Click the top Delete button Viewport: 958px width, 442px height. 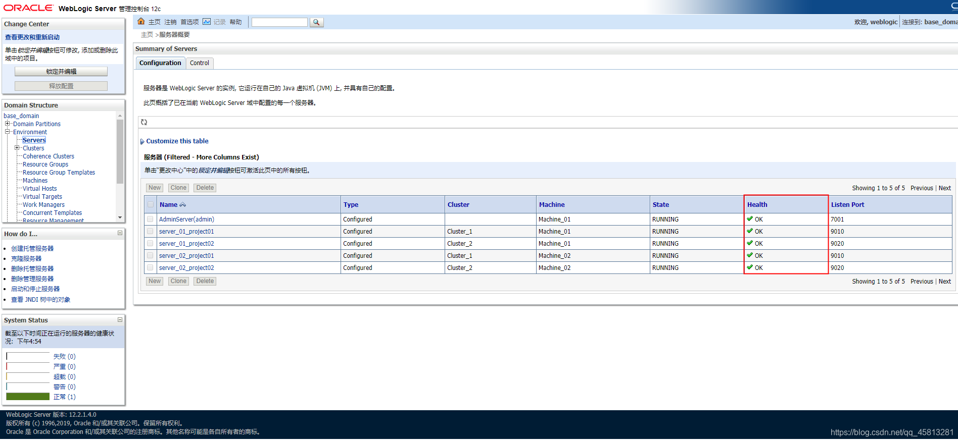[205, 188]
